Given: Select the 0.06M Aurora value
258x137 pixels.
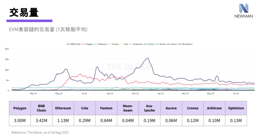Looking at the screenshot, I should click(171, 120).
